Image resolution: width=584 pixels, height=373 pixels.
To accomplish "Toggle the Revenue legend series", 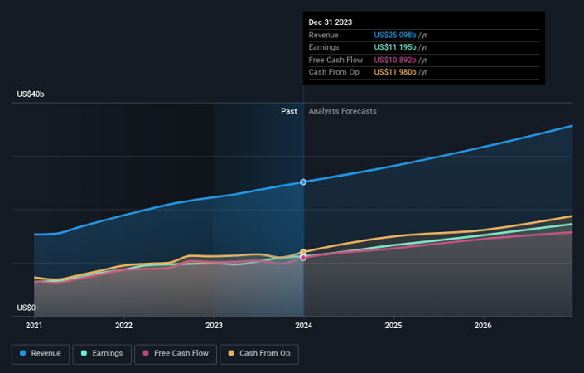I will pos(41,354).
